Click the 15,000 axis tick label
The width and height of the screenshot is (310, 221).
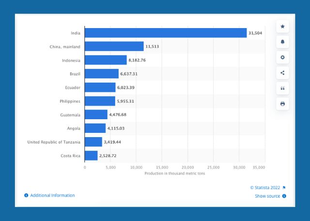click(x=162, y=167)
